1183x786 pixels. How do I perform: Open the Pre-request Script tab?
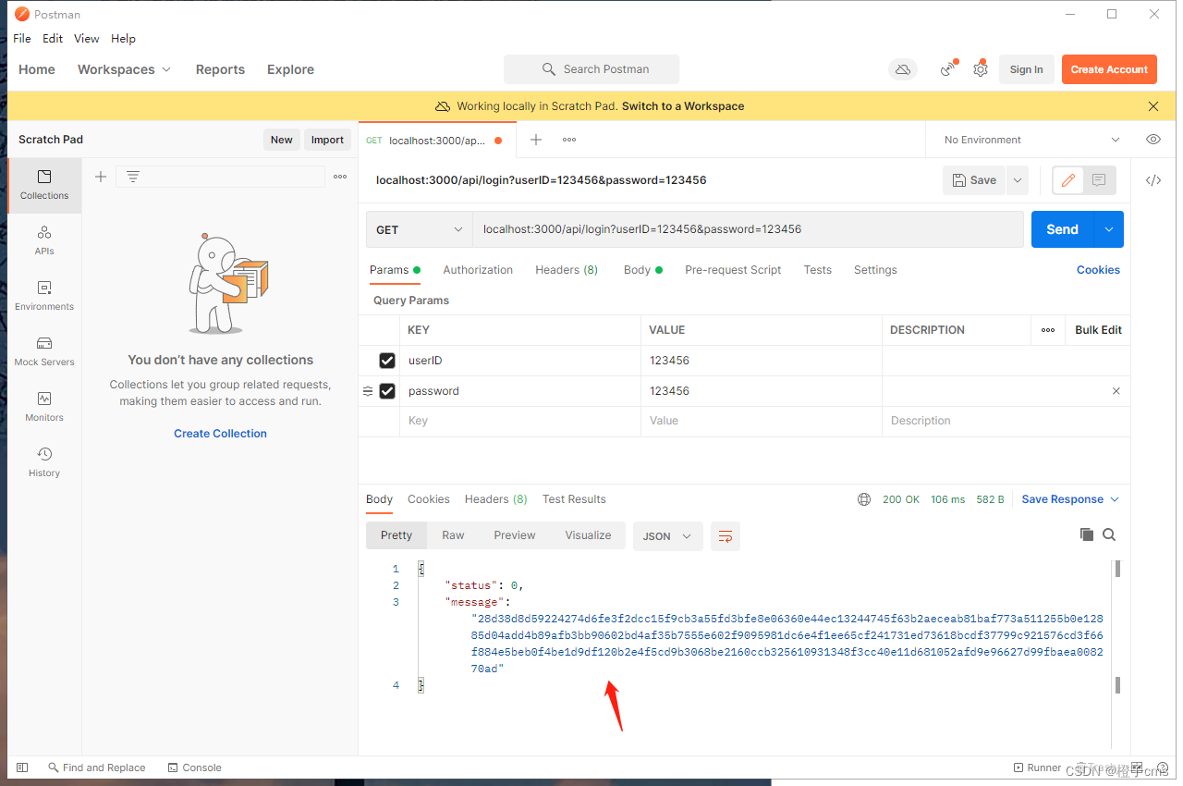tap(733, 270)
